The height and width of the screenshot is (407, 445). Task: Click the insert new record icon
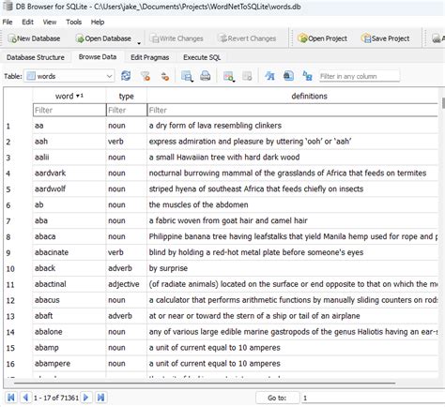pyautogui.click(x=228, y=76)
